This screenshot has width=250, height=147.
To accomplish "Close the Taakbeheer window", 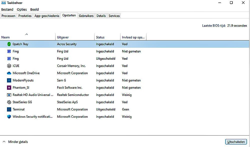I will [x=243, y=3].
